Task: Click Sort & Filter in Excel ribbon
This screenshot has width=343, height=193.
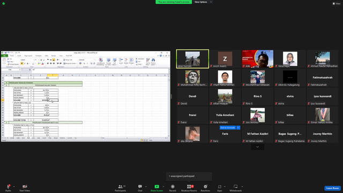Action: coord(148,62)
